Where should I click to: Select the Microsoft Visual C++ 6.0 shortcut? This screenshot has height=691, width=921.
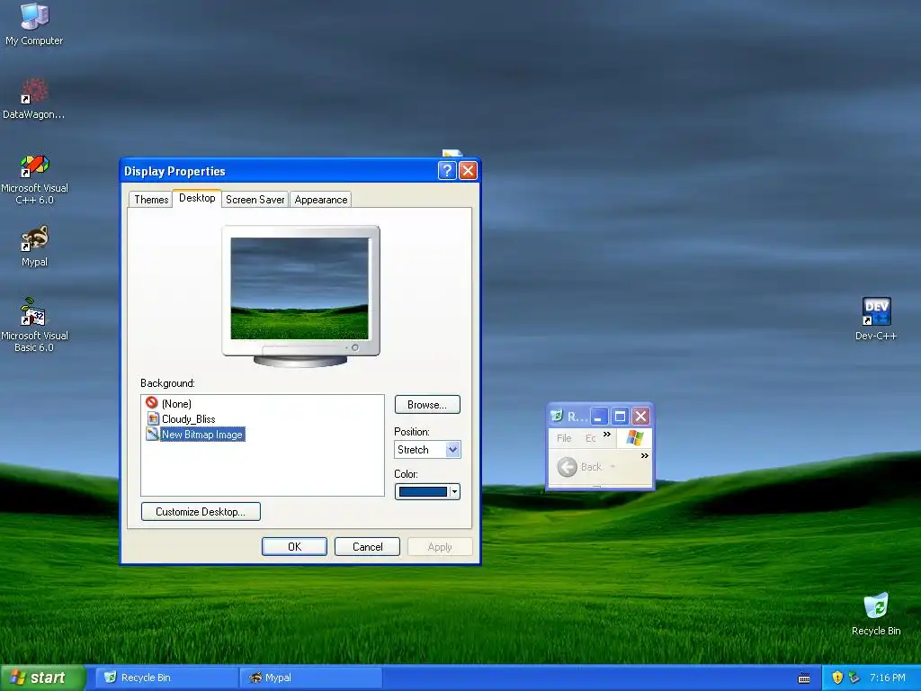[x=34, y=179]
